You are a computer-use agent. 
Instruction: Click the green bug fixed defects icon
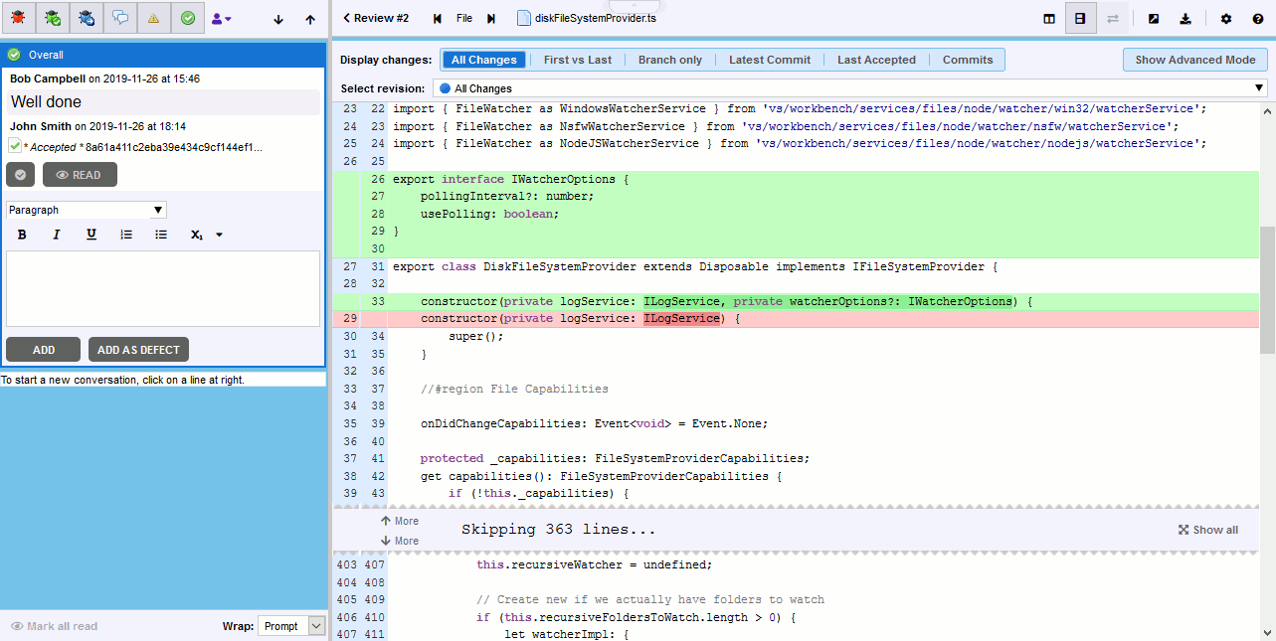pos(53,18)
